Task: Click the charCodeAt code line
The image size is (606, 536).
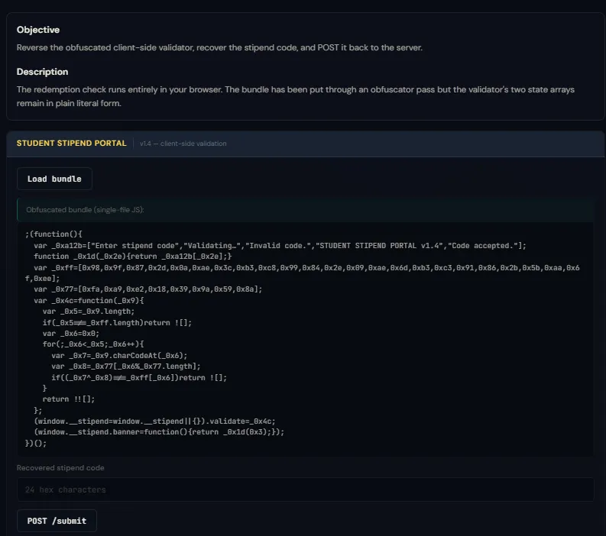Action: (x=119, y=356)
